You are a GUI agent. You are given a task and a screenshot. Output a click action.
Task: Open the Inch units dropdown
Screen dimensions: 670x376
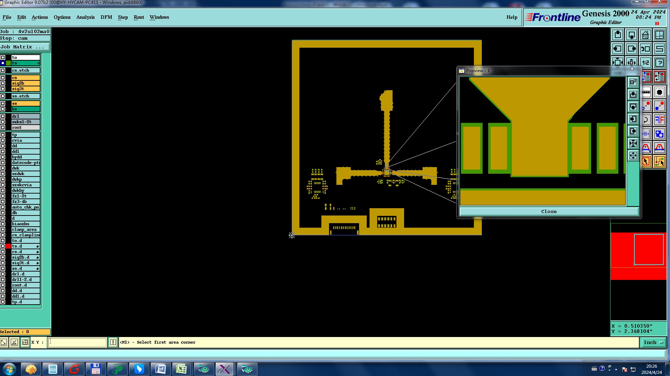tap(653, 342)
